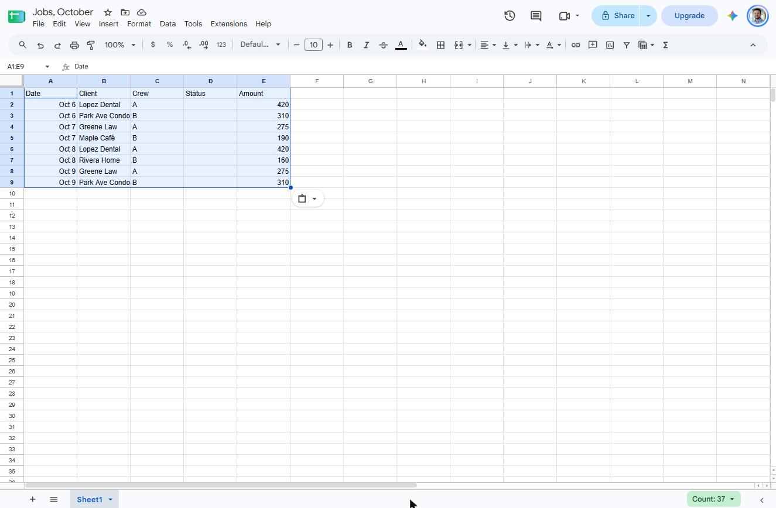Screen dimensions: 776x508
Task: Open the functions sigma menu
Action: click(x=665, y=45)
